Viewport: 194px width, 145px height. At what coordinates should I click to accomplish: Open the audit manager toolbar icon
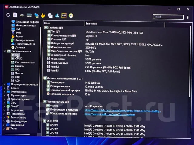click(50, 15)
